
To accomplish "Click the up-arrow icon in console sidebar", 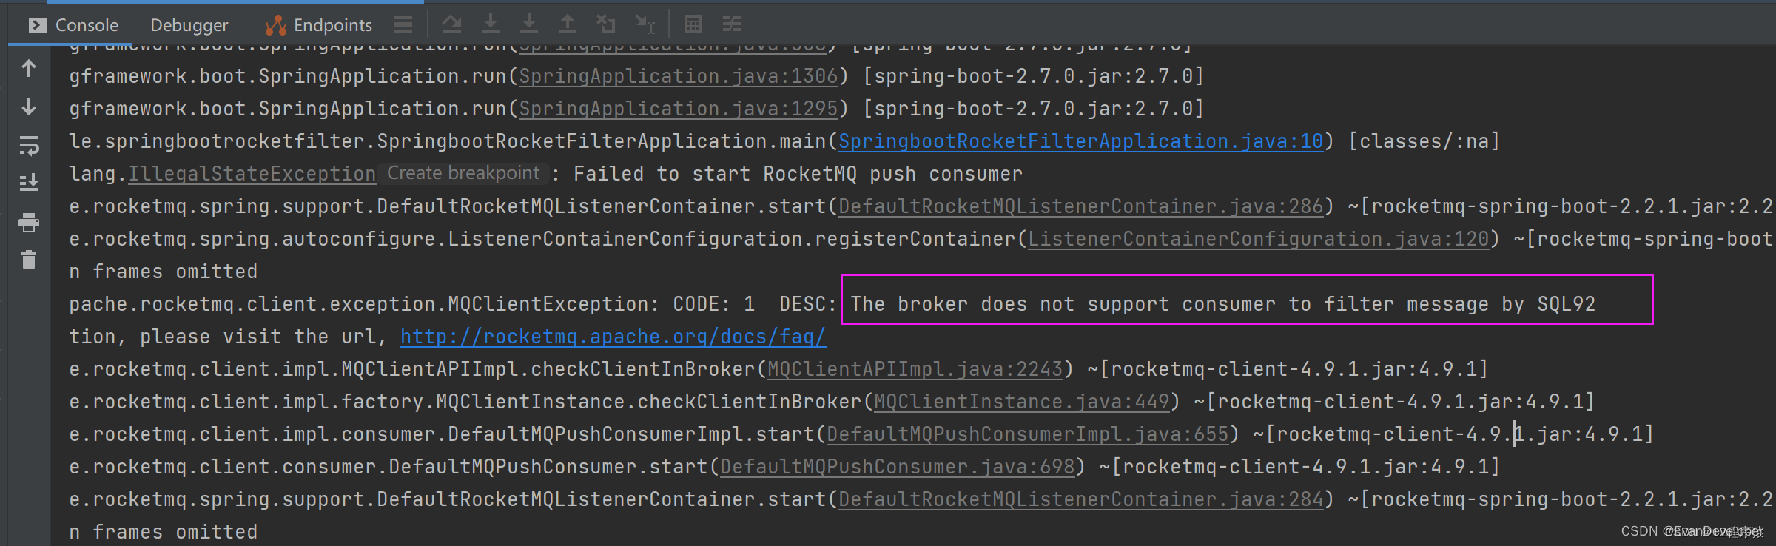I will [x=29, y=69].
